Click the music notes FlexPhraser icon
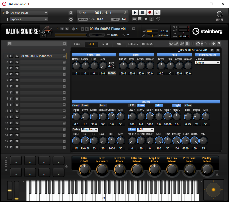Viewport: 229px width, 202px height. (182, 43)
